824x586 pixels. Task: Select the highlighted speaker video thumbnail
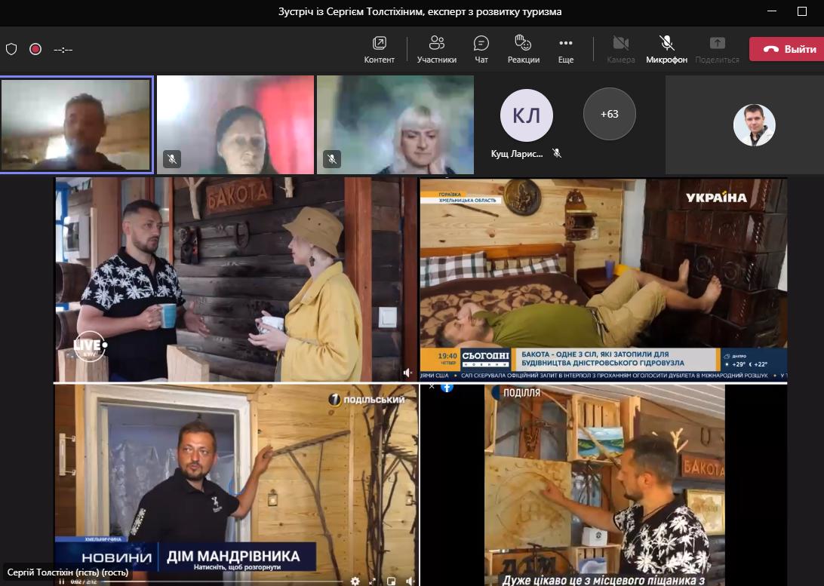77,124
